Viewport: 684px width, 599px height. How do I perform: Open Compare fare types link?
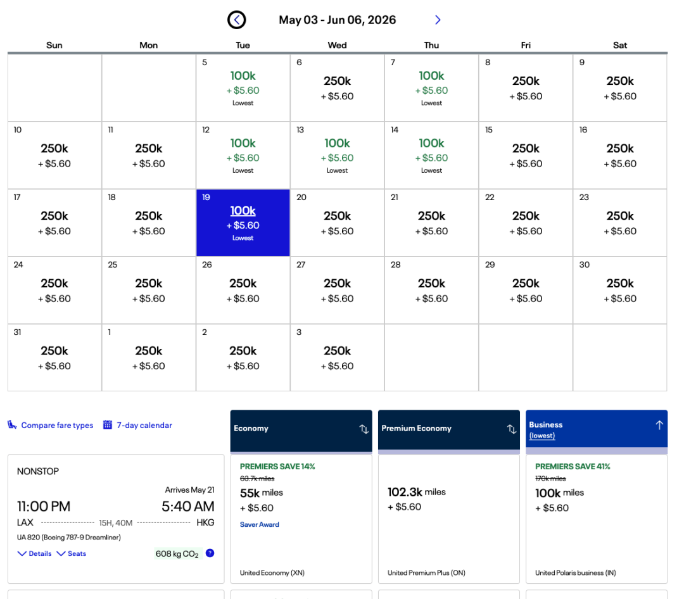57,426
